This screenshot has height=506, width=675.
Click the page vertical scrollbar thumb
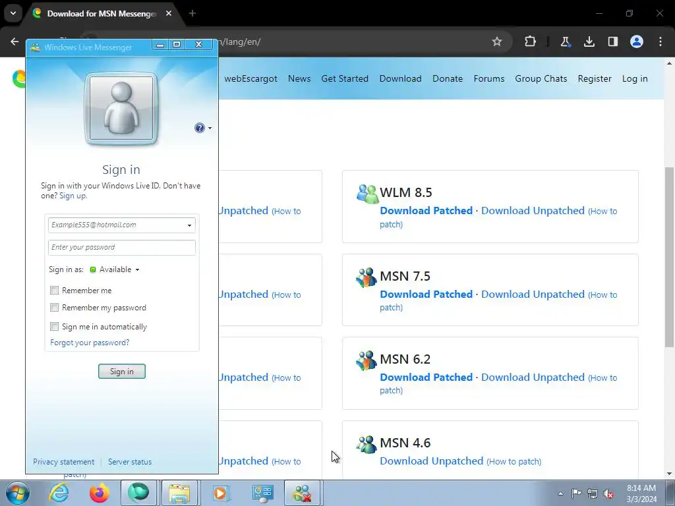pos(669,257)
